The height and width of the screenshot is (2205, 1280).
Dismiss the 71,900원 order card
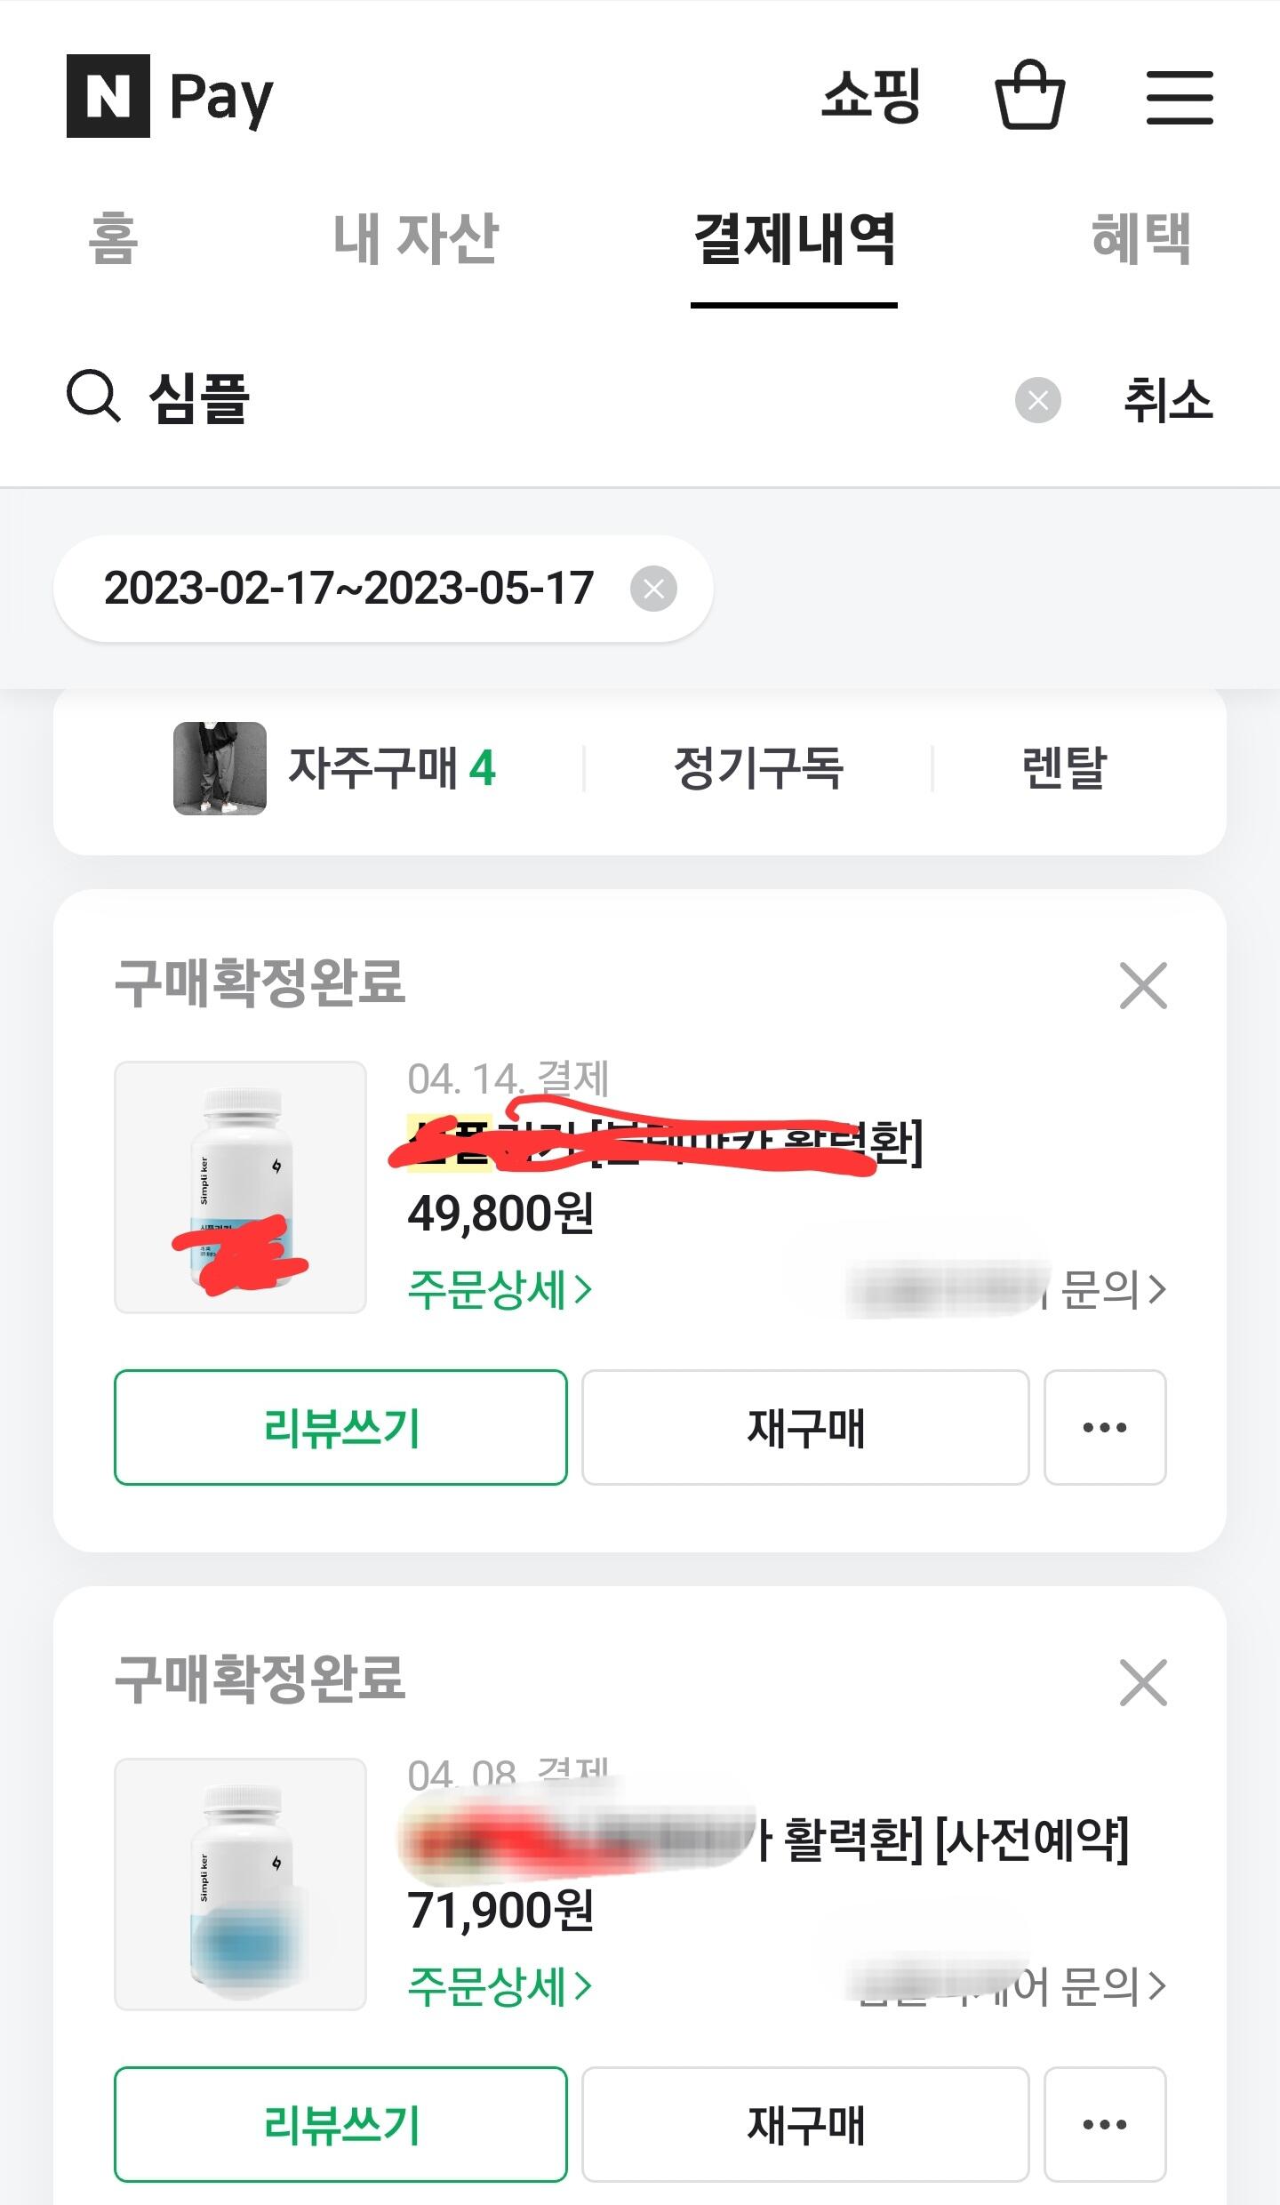(1142, 1682)
